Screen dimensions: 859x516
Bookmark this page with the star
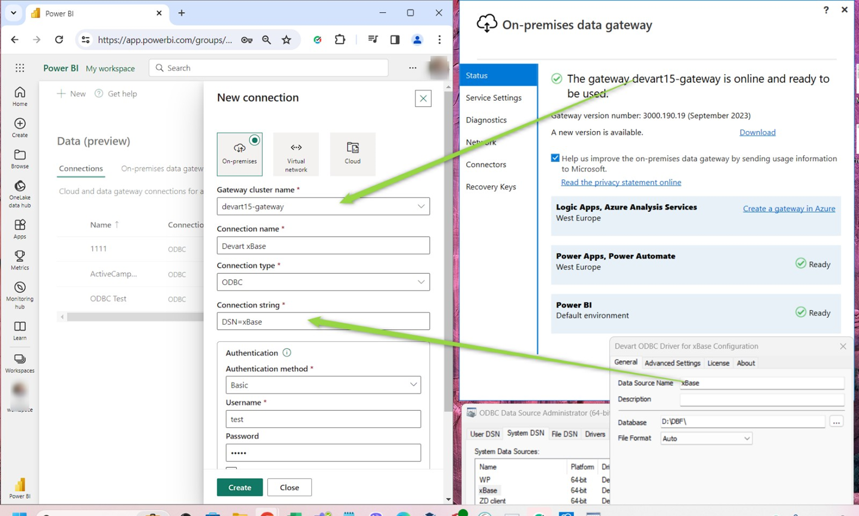point(286,40)
